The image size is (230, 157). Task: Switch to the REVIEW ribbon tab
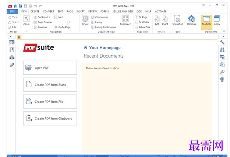[x=92, y=11]
